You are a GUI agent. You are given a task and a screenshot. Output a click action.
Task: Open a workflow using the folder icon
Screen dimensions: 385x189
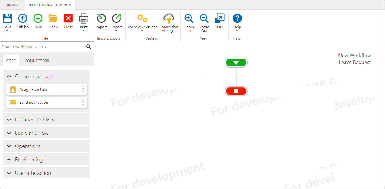pos(53,18)
